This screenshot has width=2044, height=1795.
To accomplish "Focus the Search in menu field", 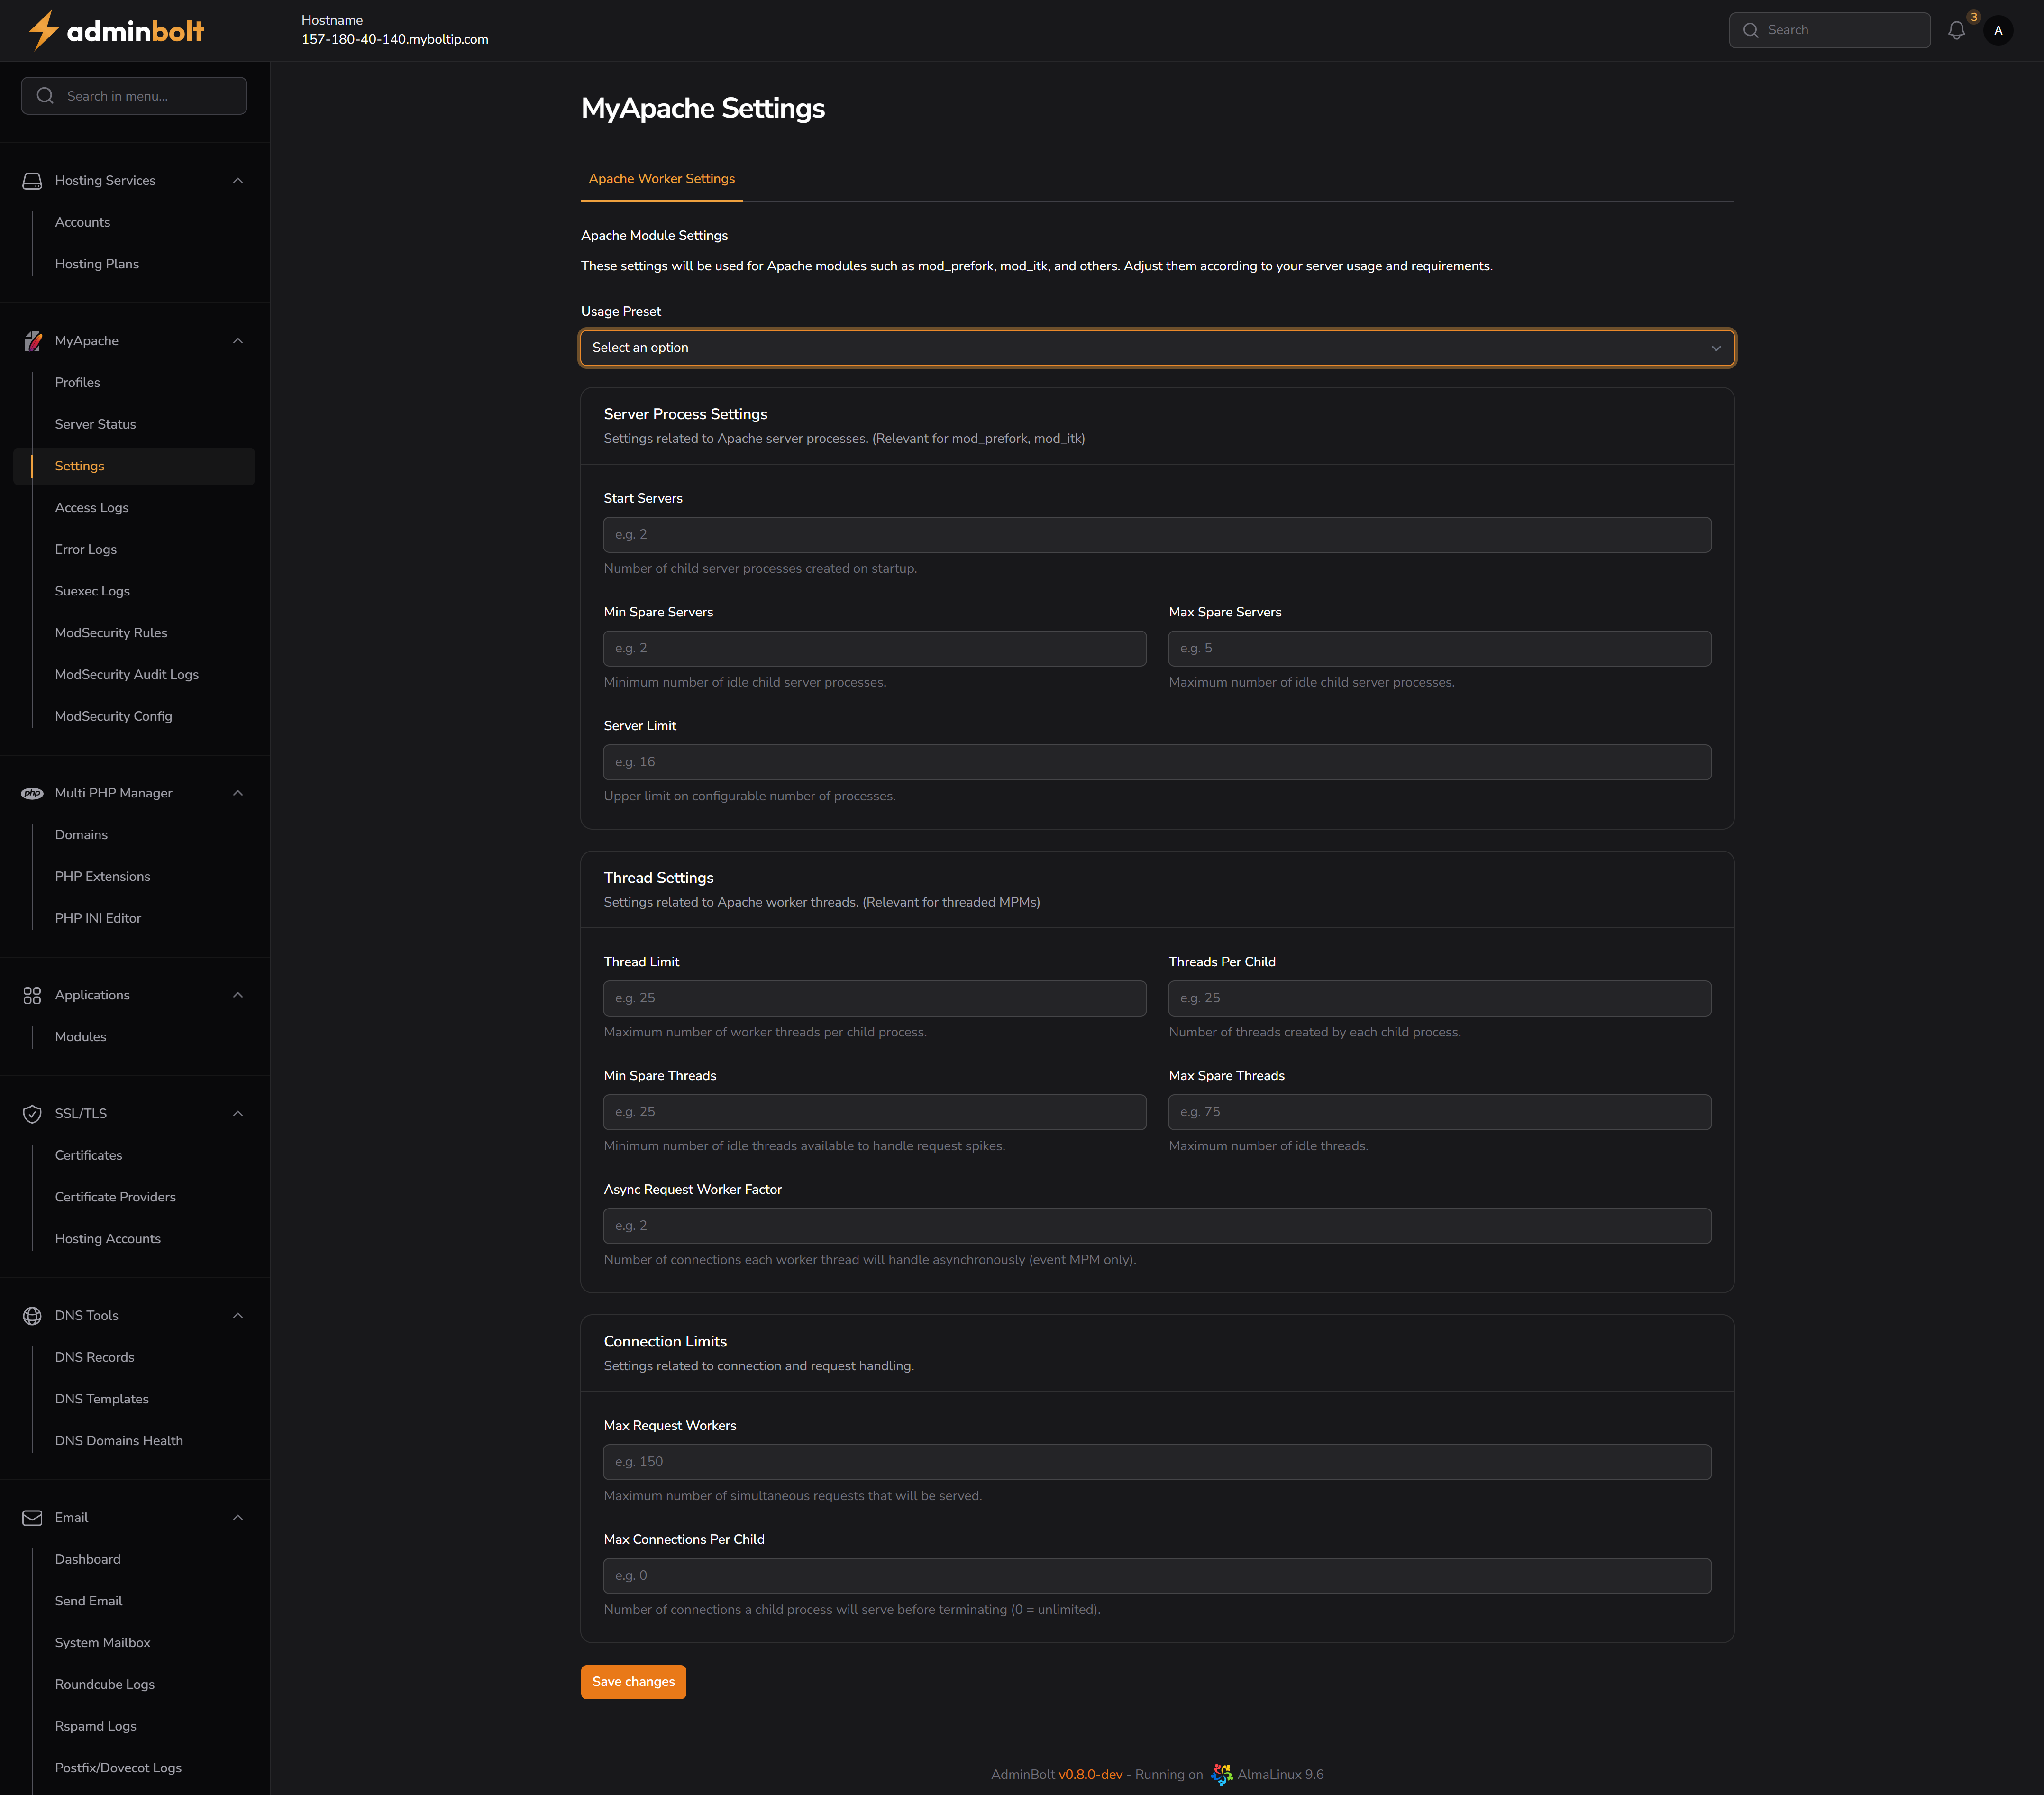I will 134,95.
